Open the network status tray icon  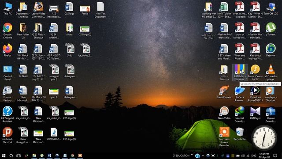(x=248, y=155)
